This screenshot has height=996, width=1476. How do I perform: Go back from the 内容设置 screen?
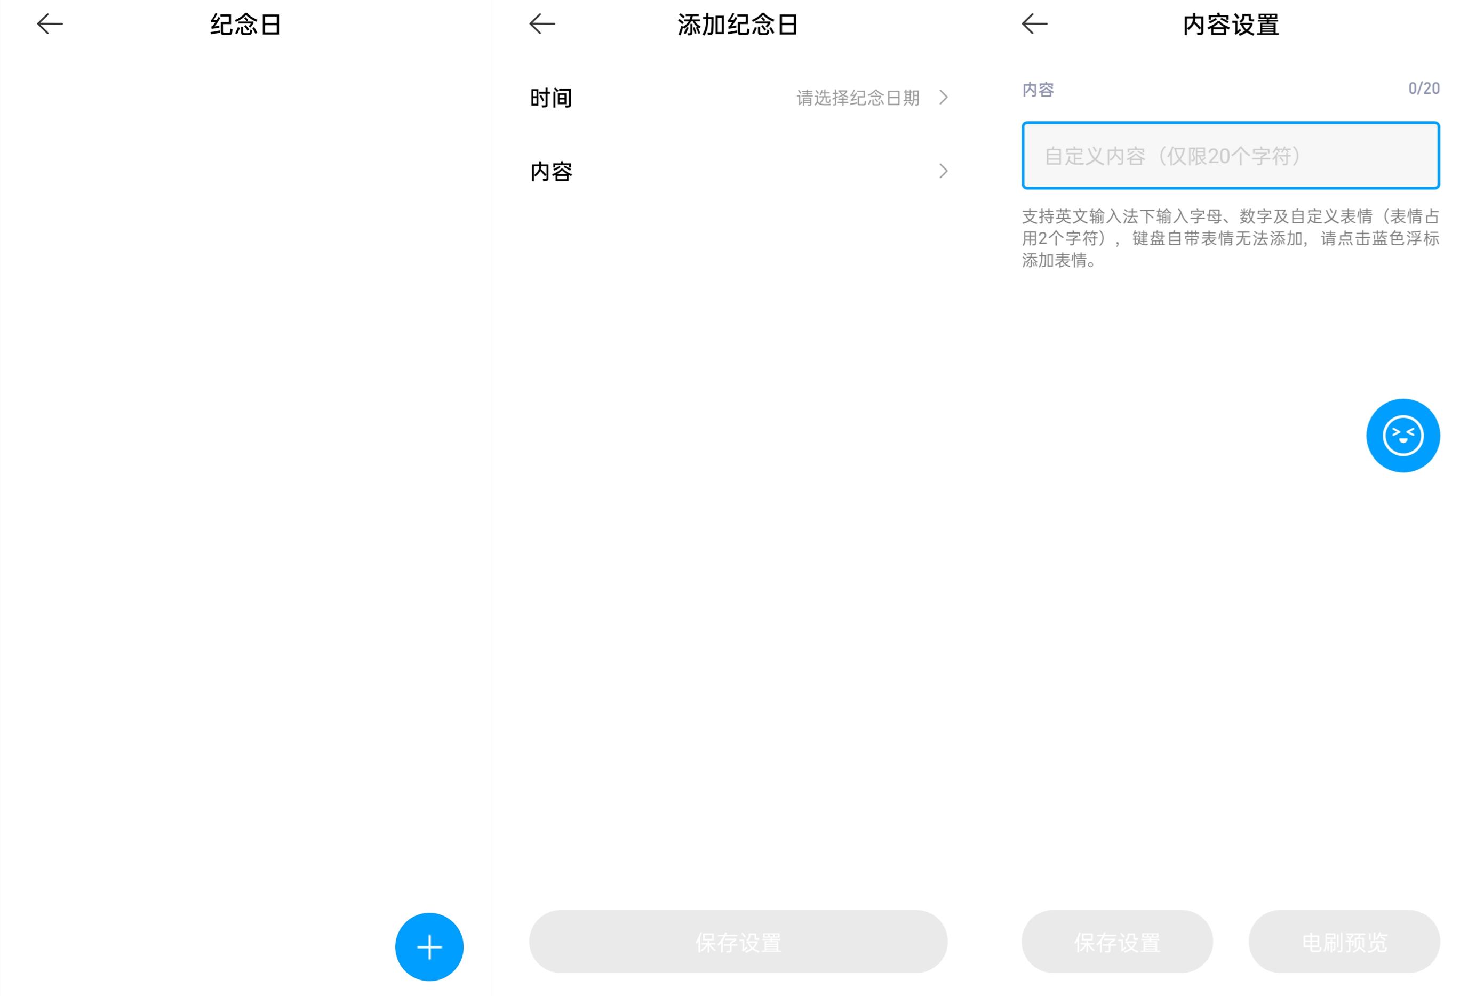1034,24
